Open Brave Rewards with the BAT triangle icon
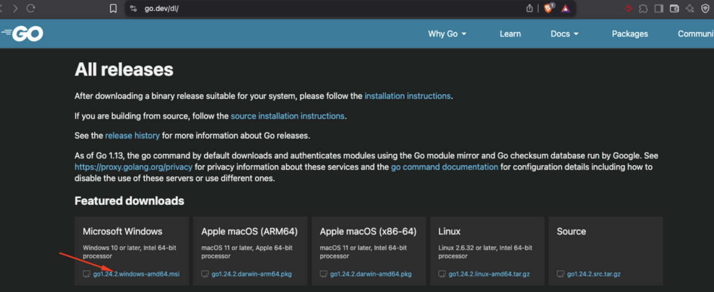 click(565, 8)
